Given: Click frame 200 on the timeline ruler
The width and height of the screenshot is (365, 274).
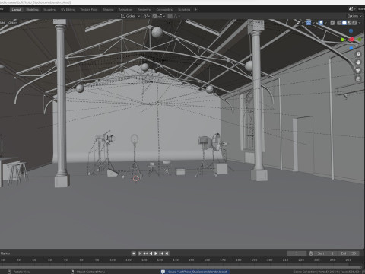Looking at the screenshot, I should (x=269, y=260).
